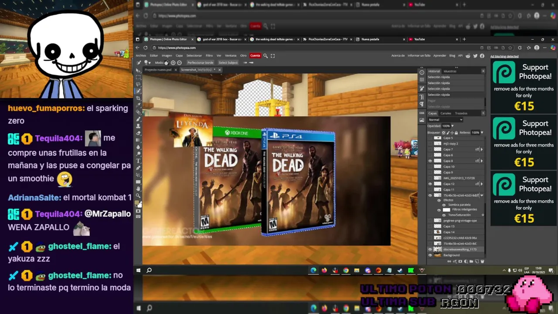558x314 pixels.
Task: Select the Gradient tool
Action: pos(138,140)
